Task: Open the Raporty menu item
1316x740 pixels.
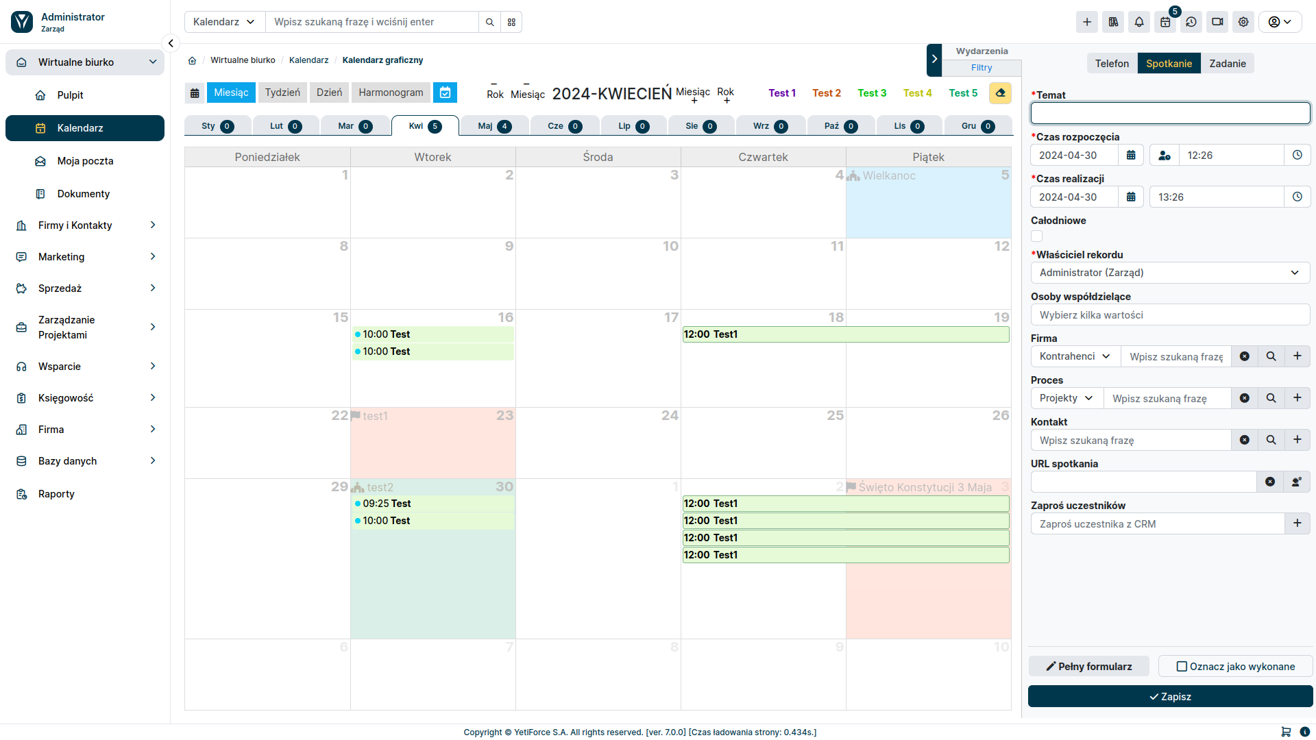Action: [85, 494]
